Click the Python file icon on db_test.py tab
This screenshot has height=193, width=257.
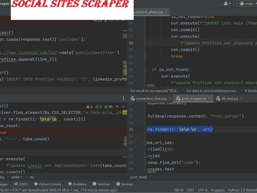click(218, 99)
